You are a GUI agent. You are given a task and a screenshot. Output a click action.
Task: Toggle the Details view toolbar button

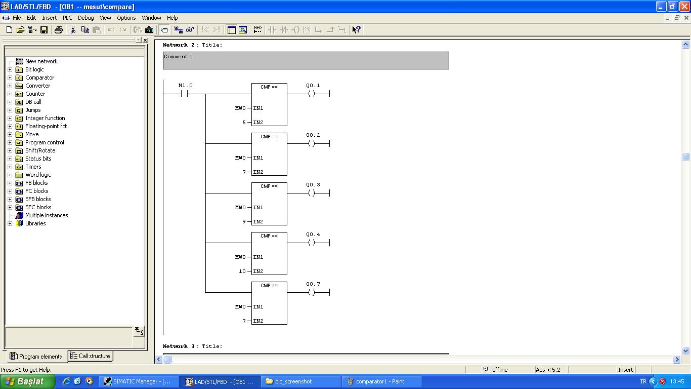click(x=243, y=30)
